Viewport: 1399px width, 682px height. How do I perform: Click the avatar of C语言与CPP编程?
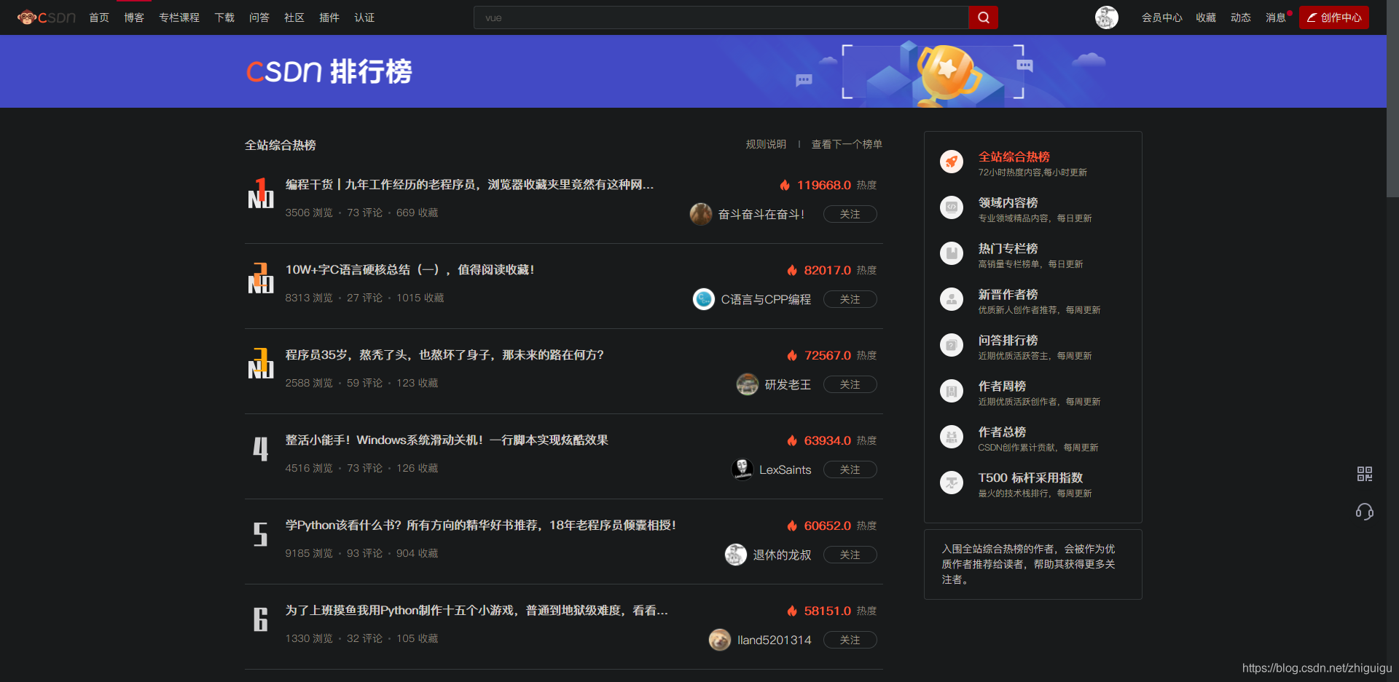pos(704,299)
